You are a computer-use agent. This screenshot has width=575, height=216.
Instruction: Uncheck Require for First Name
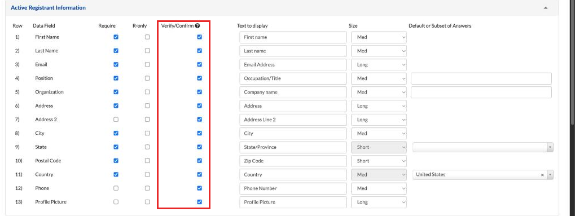(x=116, y=37)
